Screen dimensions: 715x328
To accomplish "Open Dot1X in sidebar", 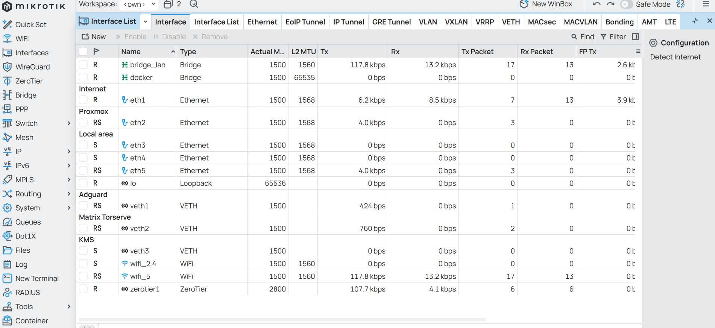I will pyautogui.click(x=19, y=236).
